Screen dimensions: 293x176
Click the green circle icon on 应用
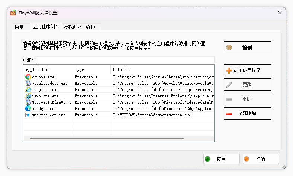tap(207, 159)
